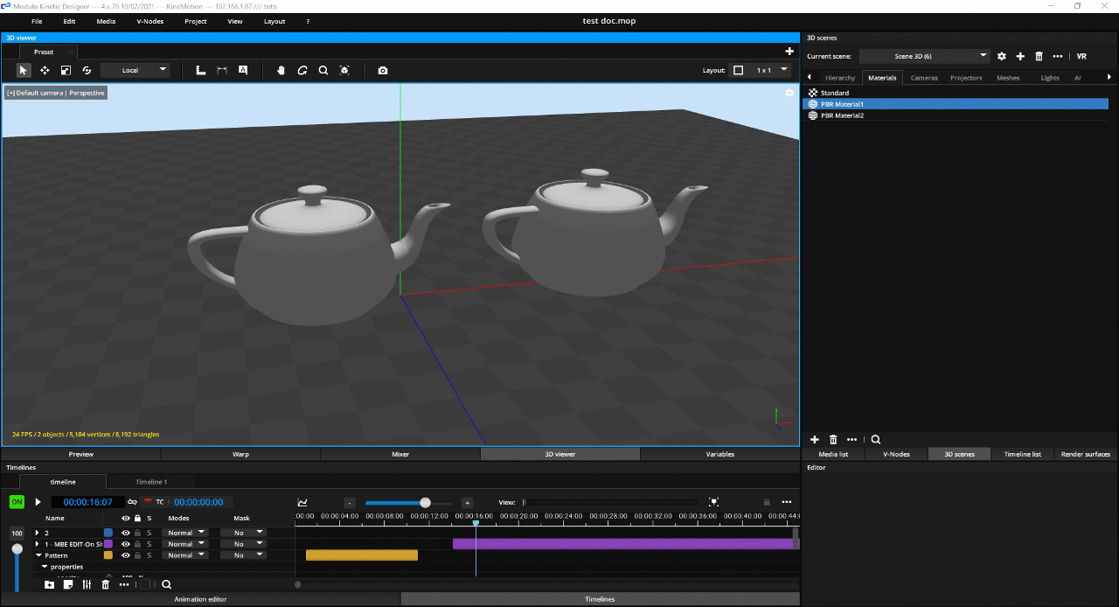
Task: Switch to the Cameras tab
Action: (924, 78)
